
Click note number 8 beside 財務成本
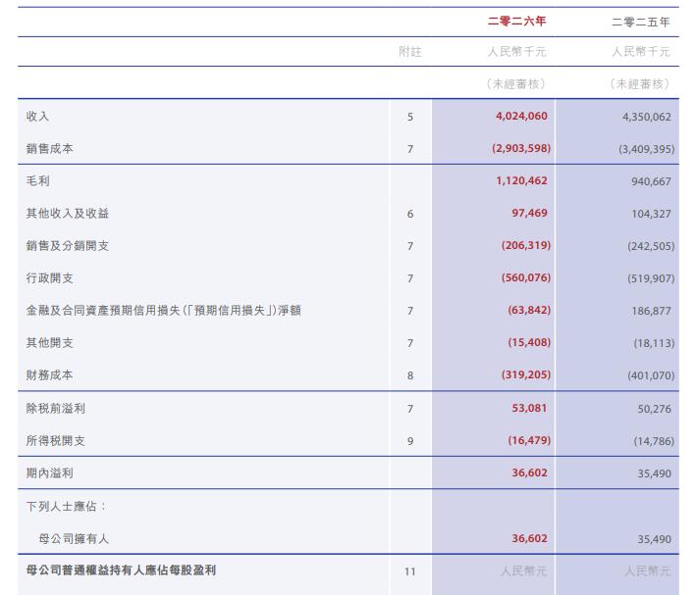[410, 376]
